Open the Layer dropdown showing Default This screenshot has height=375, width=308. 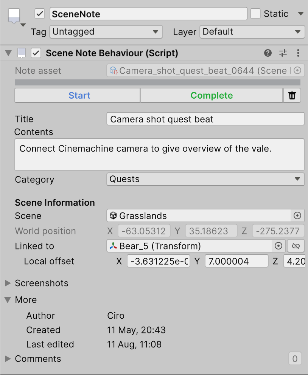coord(252,32)
